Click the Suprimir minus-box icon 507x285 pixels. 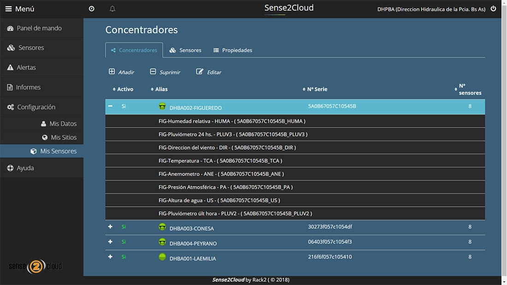click(x=153, y=71)
